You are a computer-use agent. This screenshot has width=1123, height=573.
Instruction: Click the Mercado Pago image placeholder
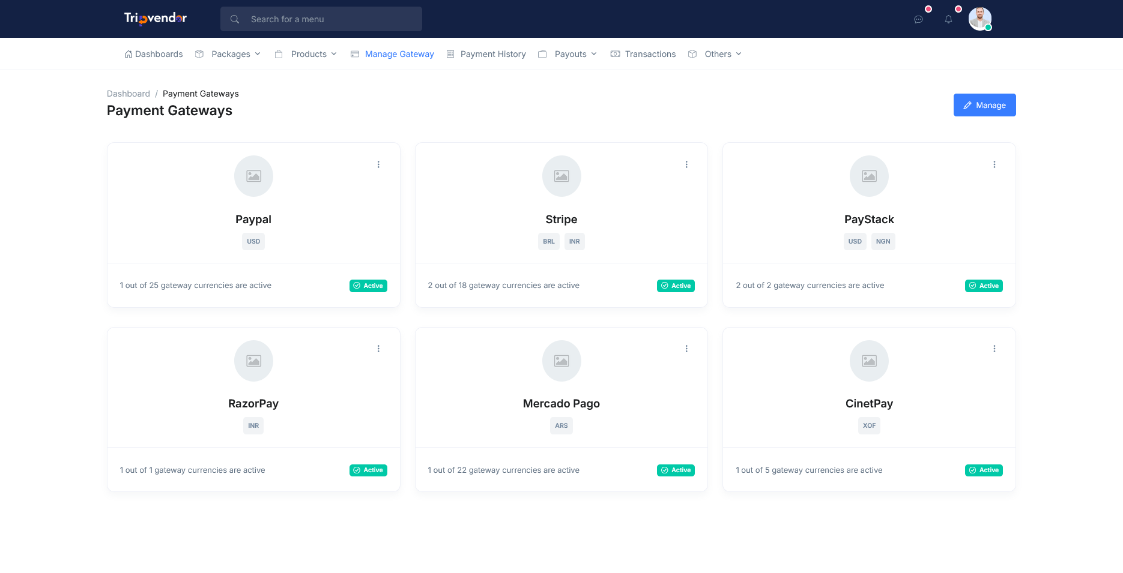561,361
